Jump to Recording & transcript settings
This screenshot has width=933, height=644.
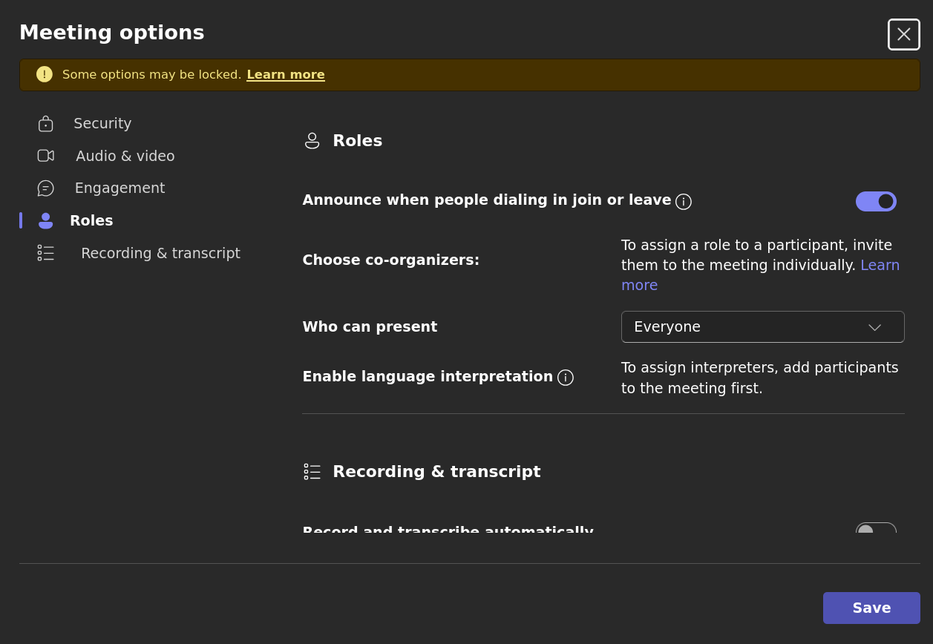coord(160,253)
